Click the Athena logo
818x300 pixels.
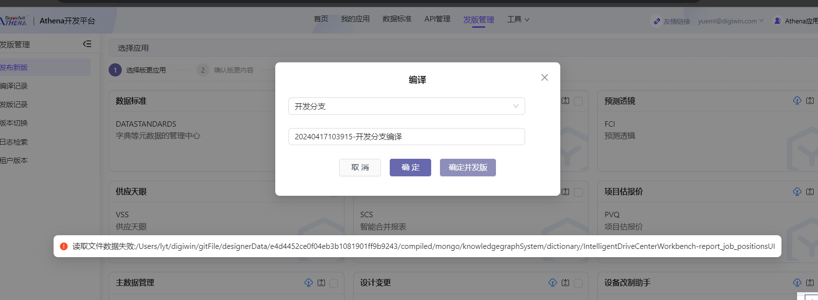coord(14,21)
